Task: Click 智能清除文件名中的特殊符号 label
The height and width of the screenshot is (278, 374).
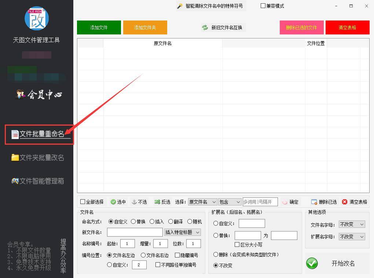Action: coord(214,6)
